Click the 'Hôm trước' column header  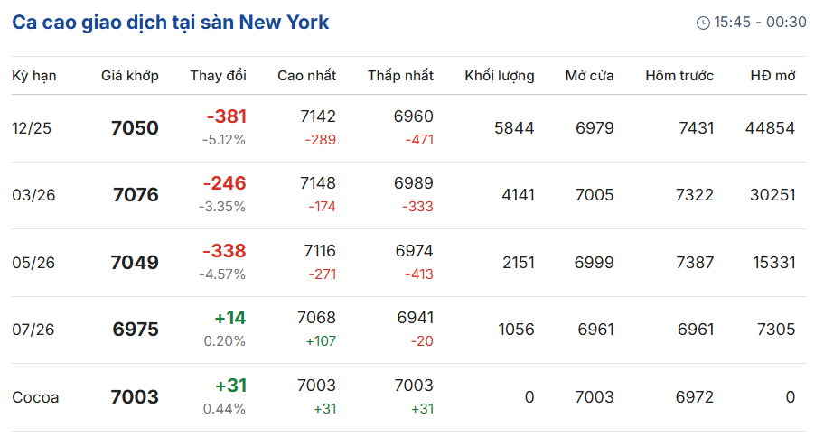click(x=679, y=76)
